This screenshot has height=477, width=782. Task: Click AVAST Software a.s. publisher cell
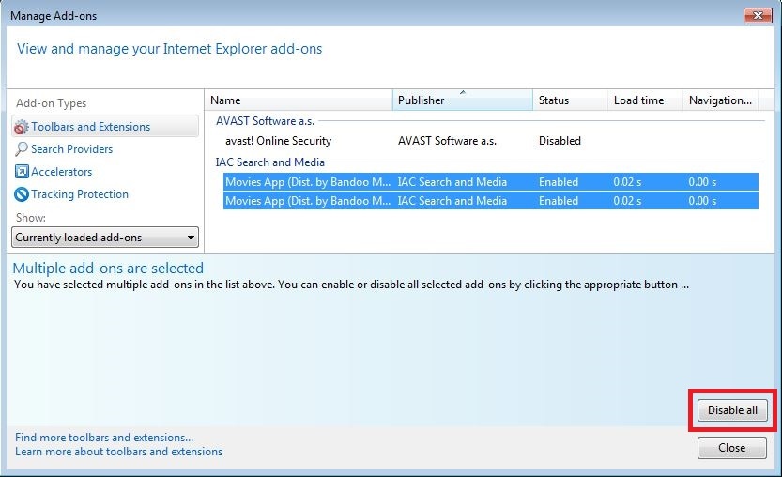447,141
